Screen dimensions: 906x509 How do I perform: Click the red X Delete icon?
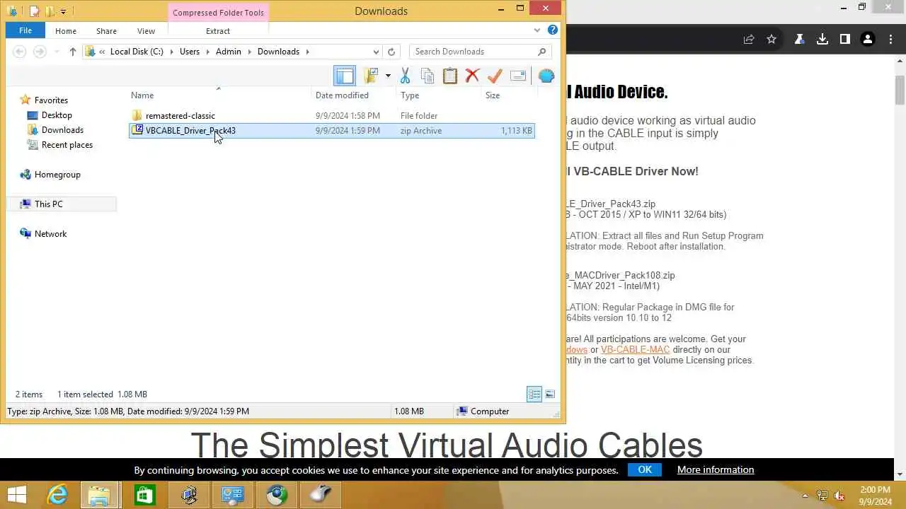coord(473,76)
